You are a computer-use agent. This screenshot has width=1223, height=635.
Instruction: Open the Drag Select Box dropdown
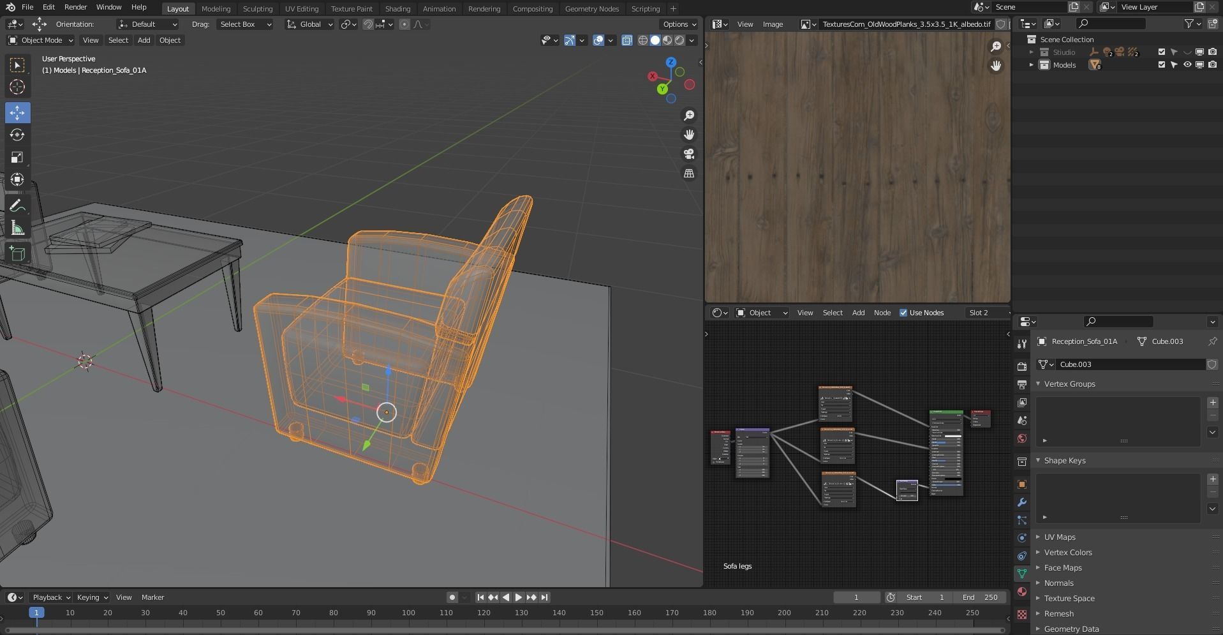(x=245, y=24)
